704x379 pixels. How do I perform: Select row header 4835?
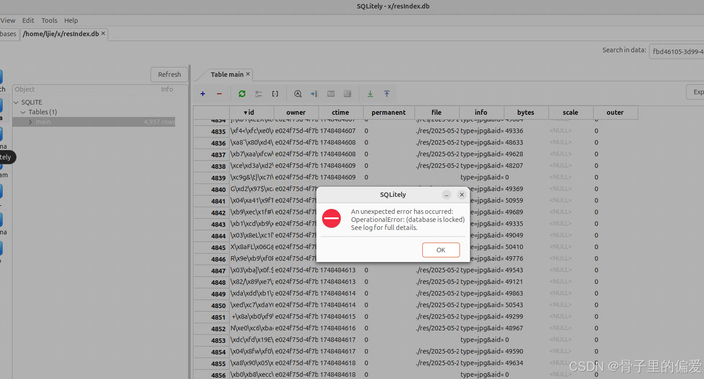(211, 131)
